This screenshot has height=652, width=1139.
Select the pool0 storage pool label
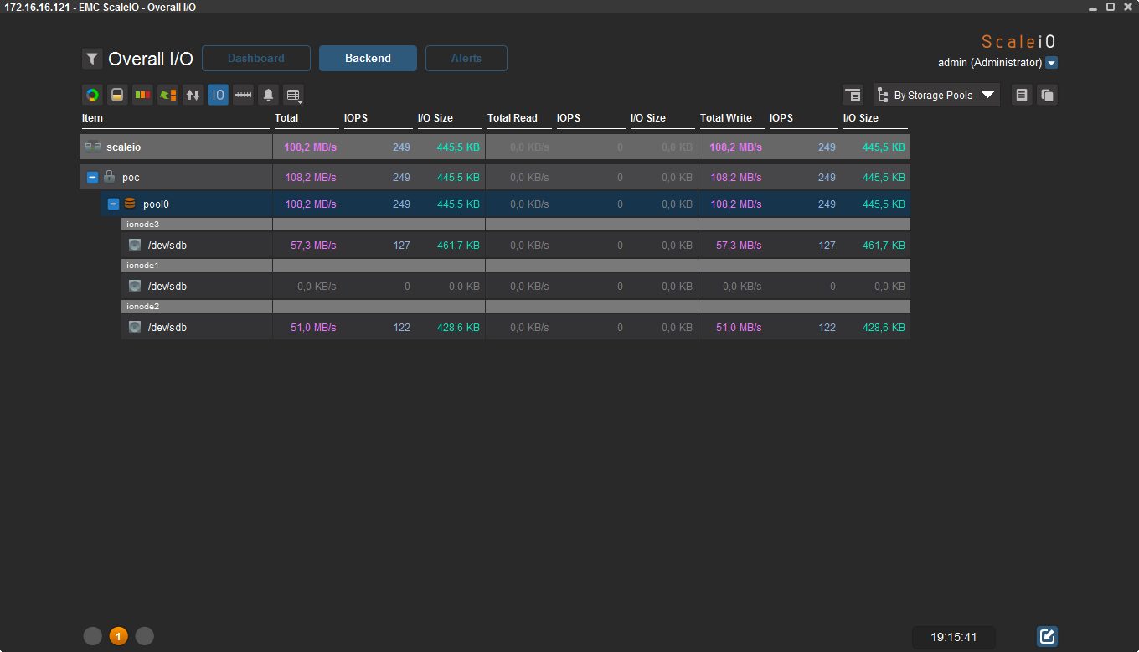click(x=156, y=204)
